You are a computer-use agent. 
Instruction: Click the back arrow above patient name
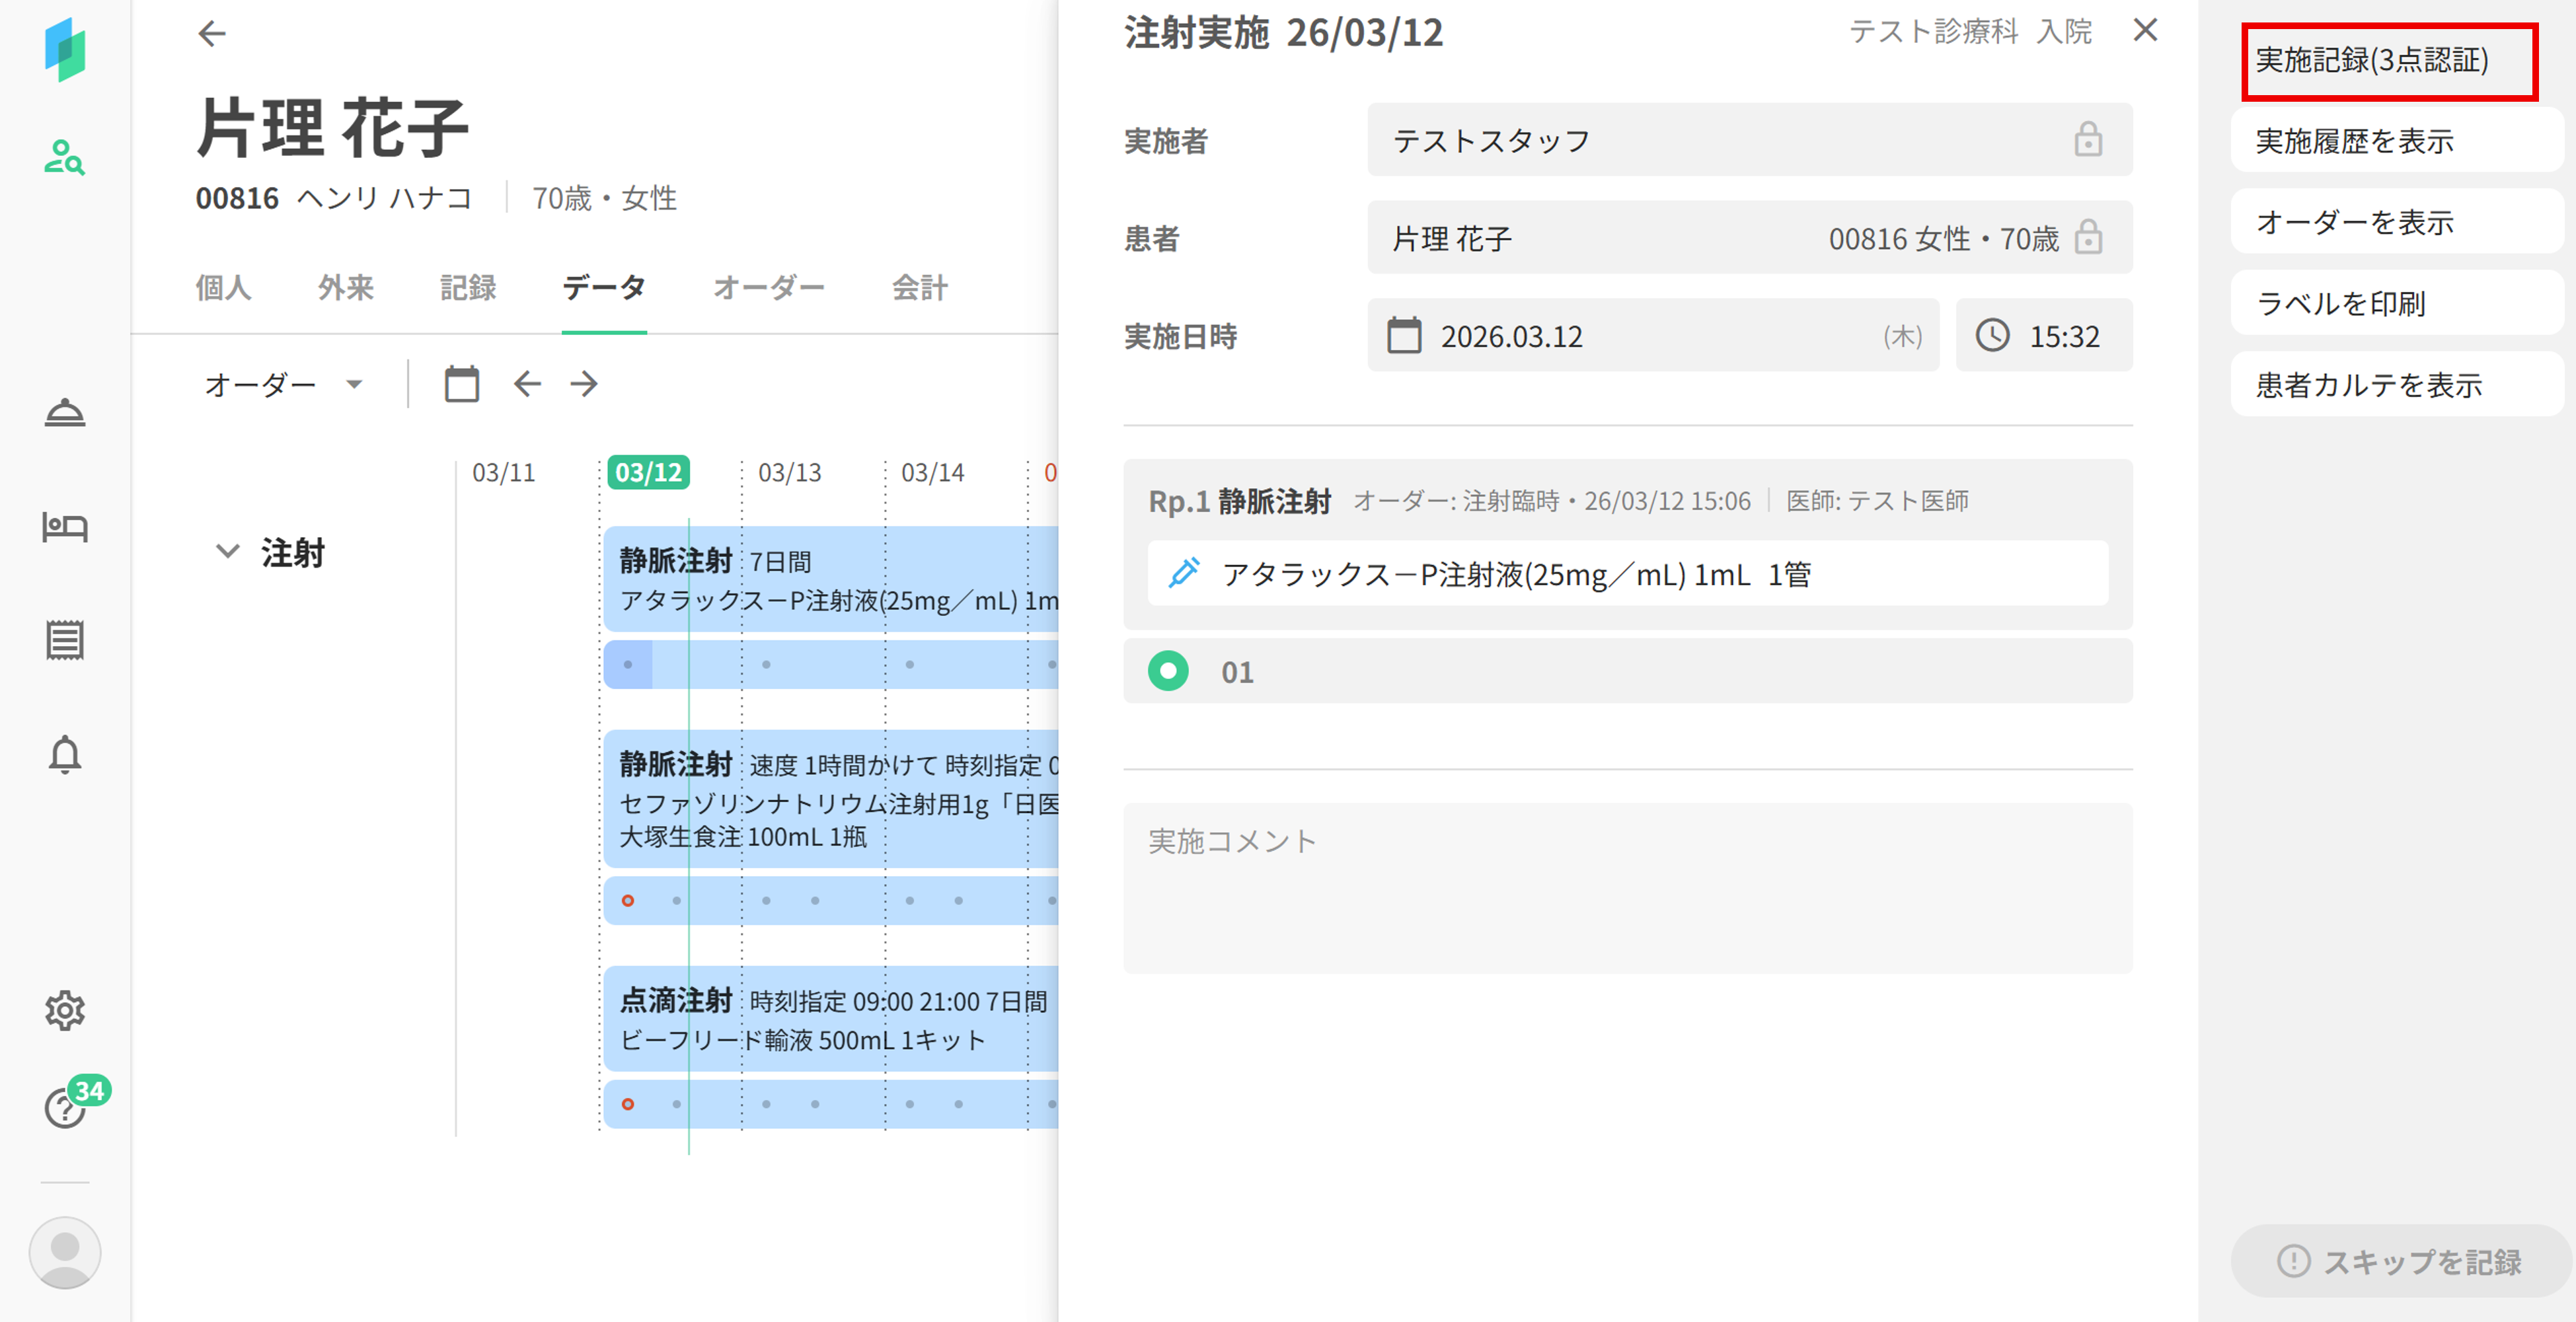point(212,34)
